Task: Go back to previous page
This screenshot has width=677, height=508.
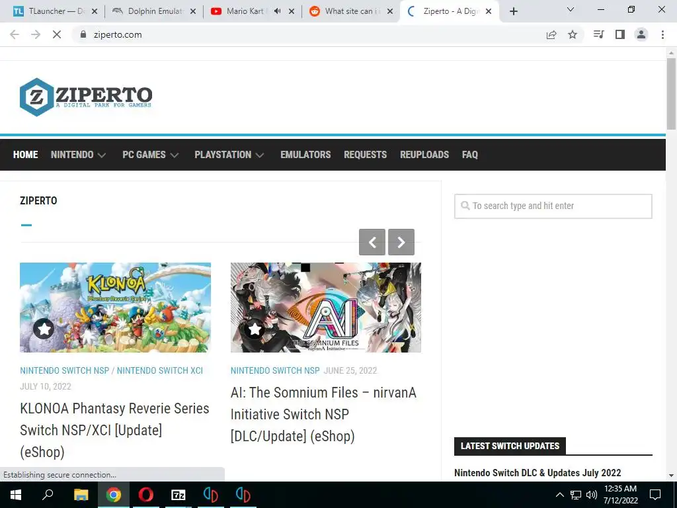Action: click(15, 34)
